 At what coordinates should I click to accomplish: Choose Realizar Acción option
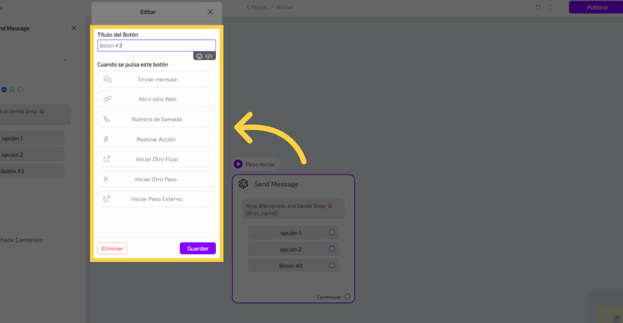coord(156,139)
